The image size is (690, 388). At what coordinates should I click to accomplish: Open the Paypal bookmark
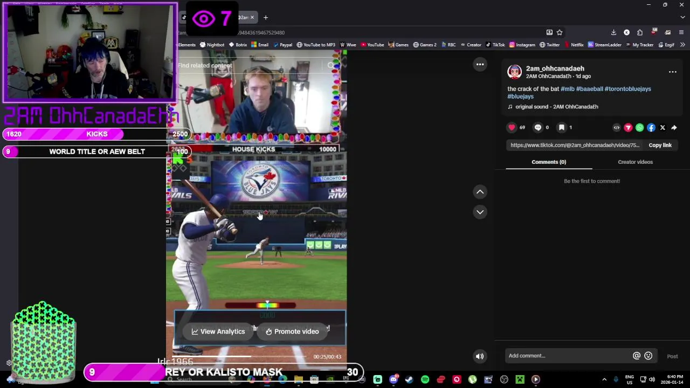282,45
